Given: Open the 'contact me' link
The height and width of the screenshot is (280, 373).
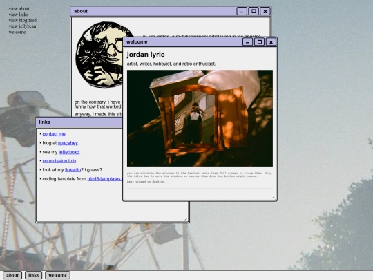Looking at the screenshot, I should point(54,134).
